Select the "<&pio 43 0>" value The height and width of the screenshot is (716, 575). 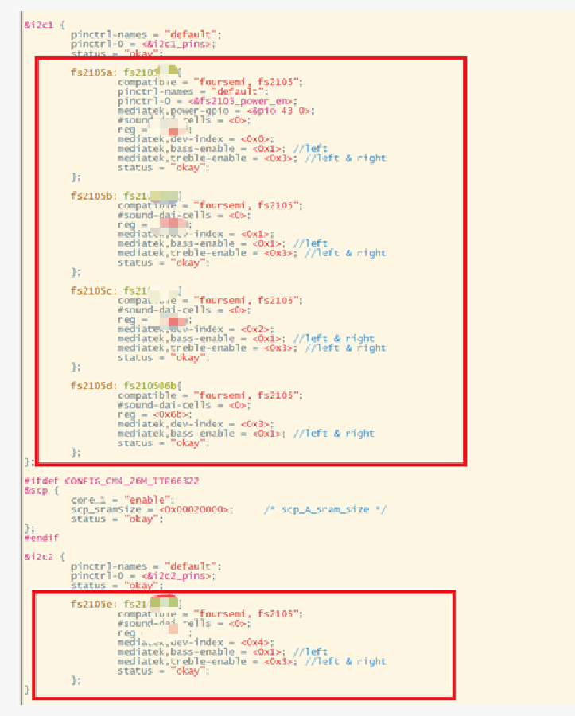[x=279, y=111]
